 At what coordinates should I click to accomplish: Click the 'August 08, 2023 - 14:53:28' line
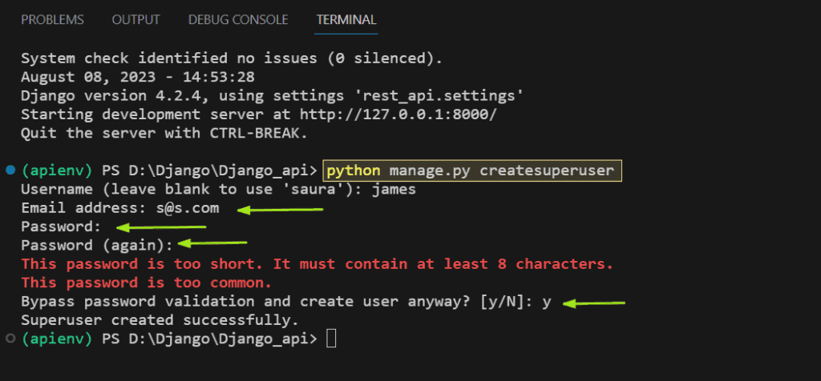138,78
